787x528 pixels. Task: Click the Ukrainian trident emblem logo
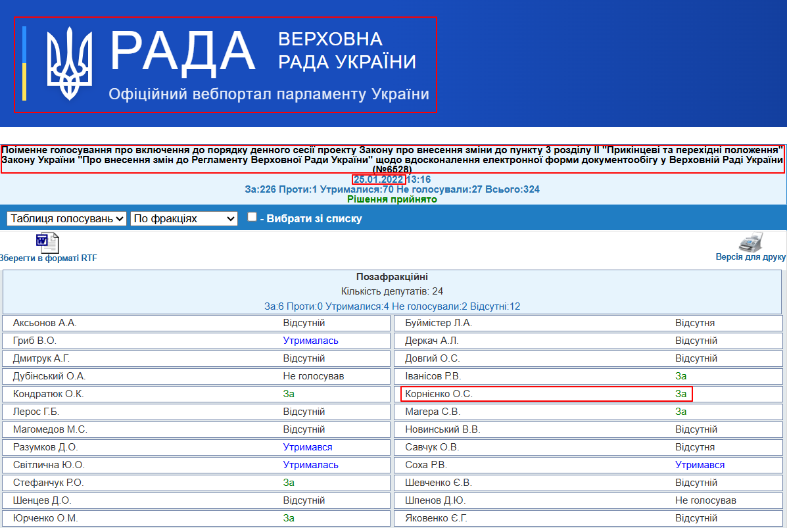69,64
